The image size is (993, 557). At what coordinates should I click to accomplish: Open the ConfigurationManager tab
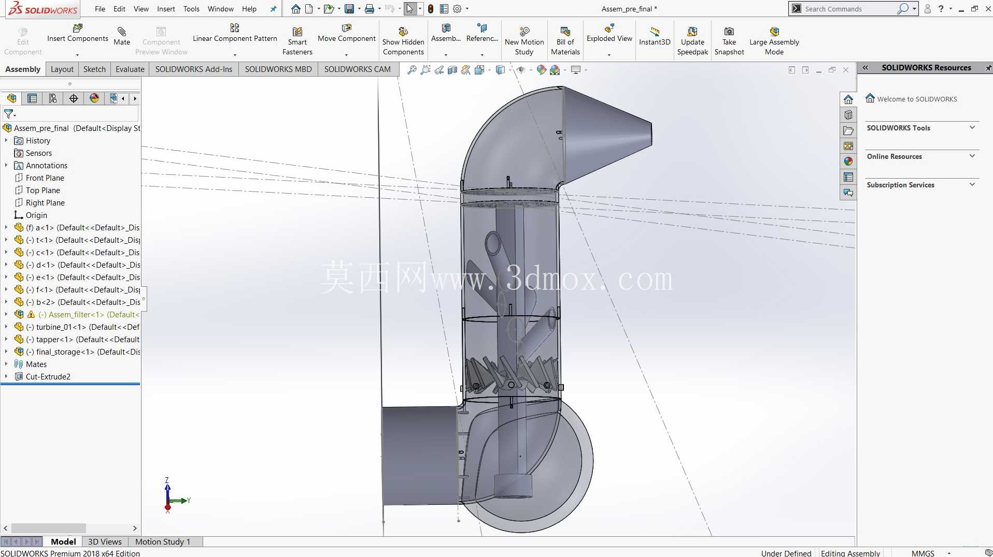53,98
